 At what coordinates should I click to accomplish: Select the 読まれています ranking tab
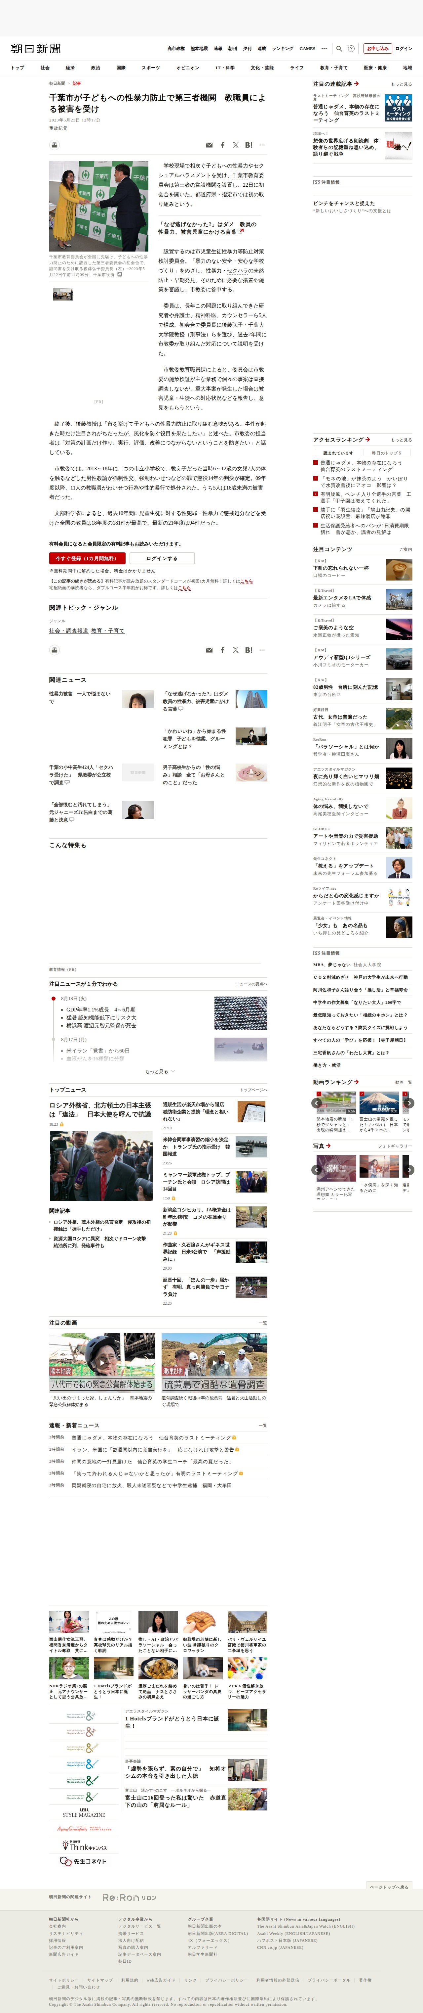click(x=338, y=453)
